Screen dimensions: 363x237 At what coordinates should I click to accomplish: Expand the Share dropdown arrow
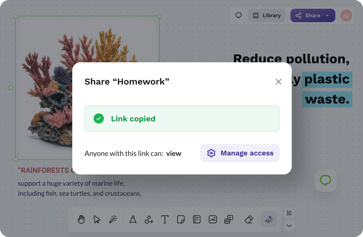pos(327,16)
